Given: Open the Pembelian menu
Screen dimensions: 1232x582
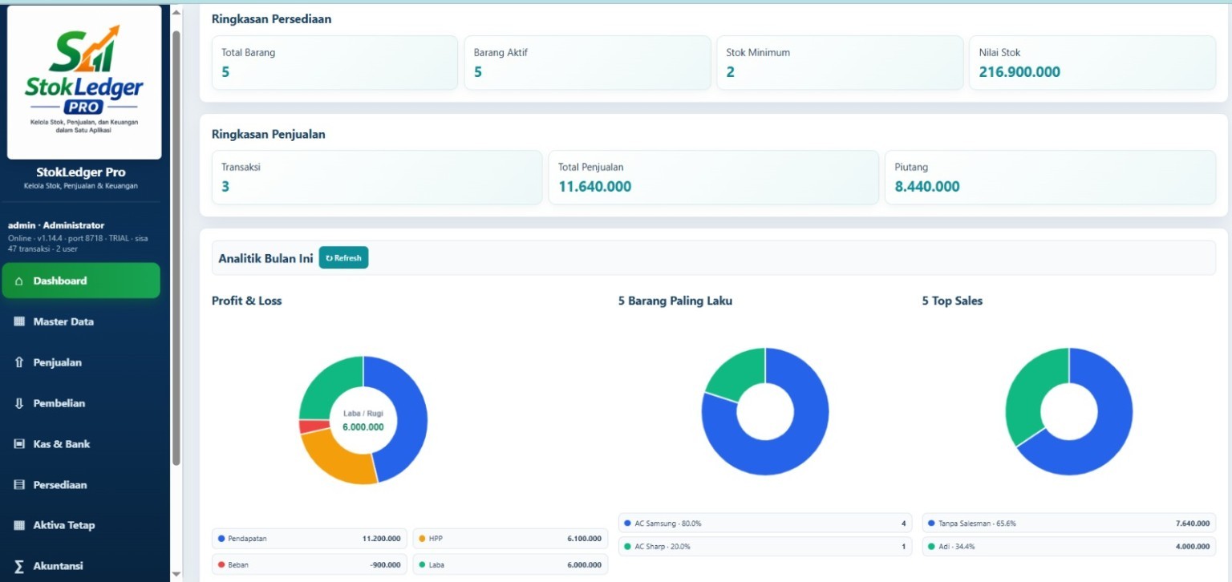Looking at the screenshot, I should pos(81,403).
